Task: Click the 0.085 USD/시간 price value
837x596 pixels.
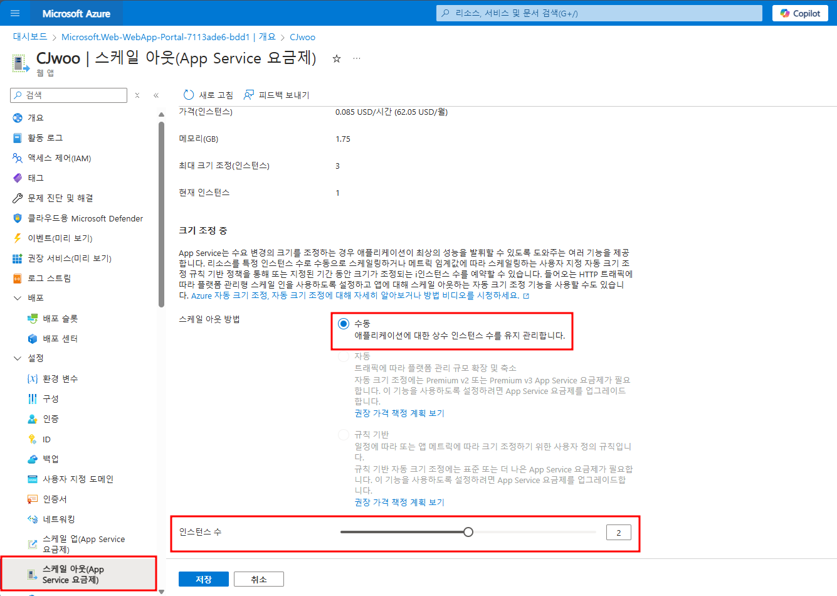Action: click(x=391, y=112)
